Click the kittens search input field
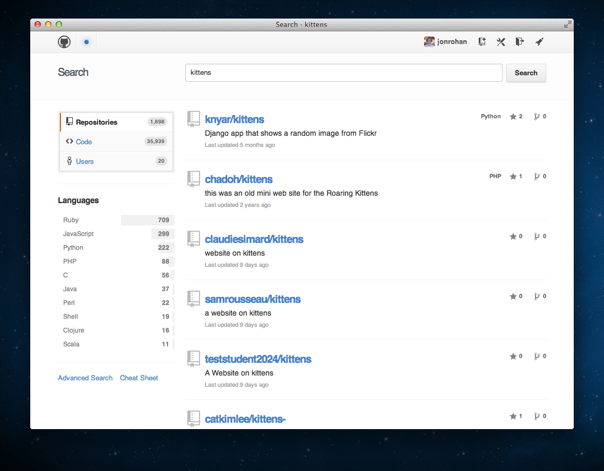Screen dimensions: 604x471 343,73
